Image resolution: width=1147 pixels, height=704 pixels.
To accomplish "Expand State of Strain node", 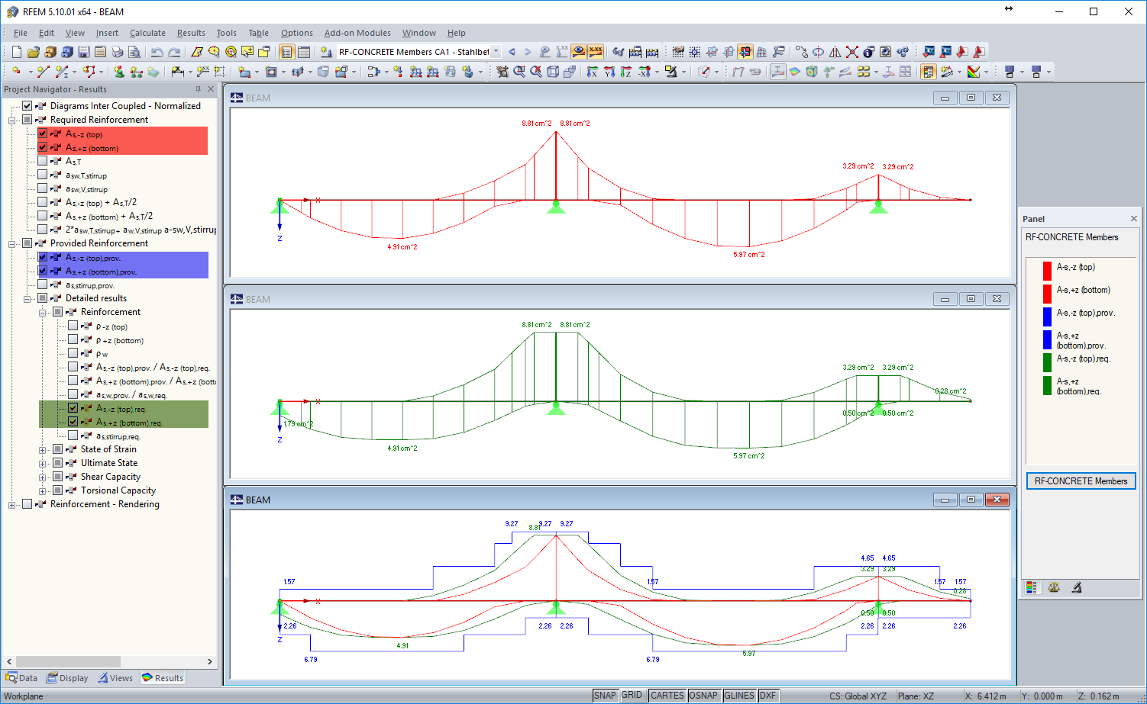I will [43, 450].
